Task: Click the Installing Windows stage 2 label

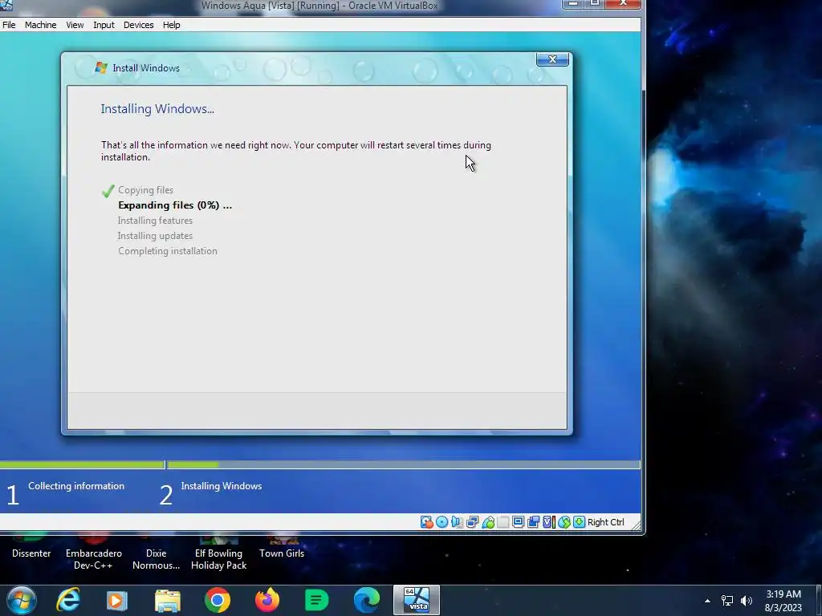Action: pos(222,486)
